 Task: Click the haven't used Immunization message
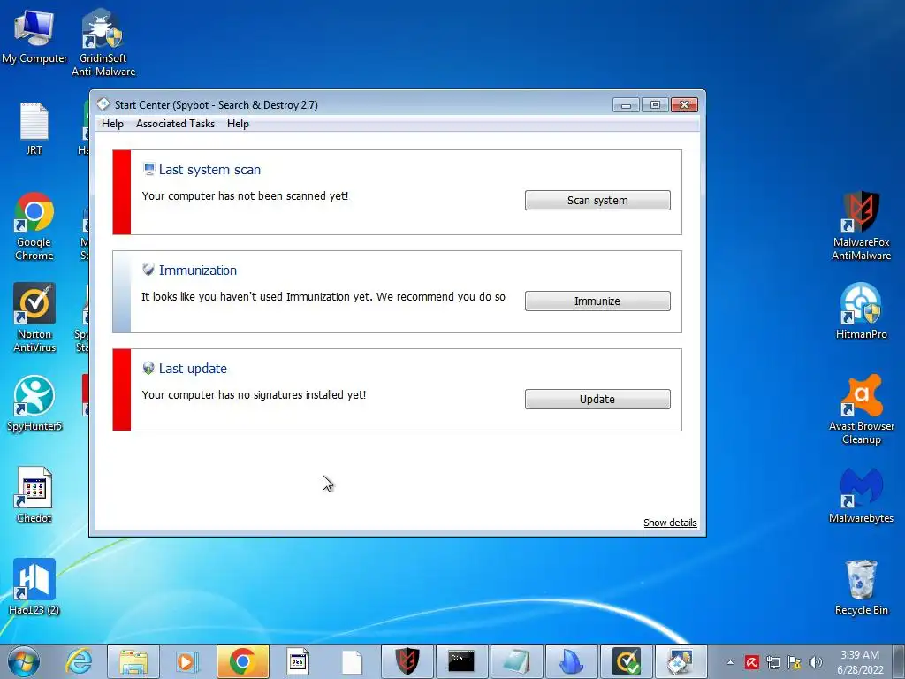(323, 297)
